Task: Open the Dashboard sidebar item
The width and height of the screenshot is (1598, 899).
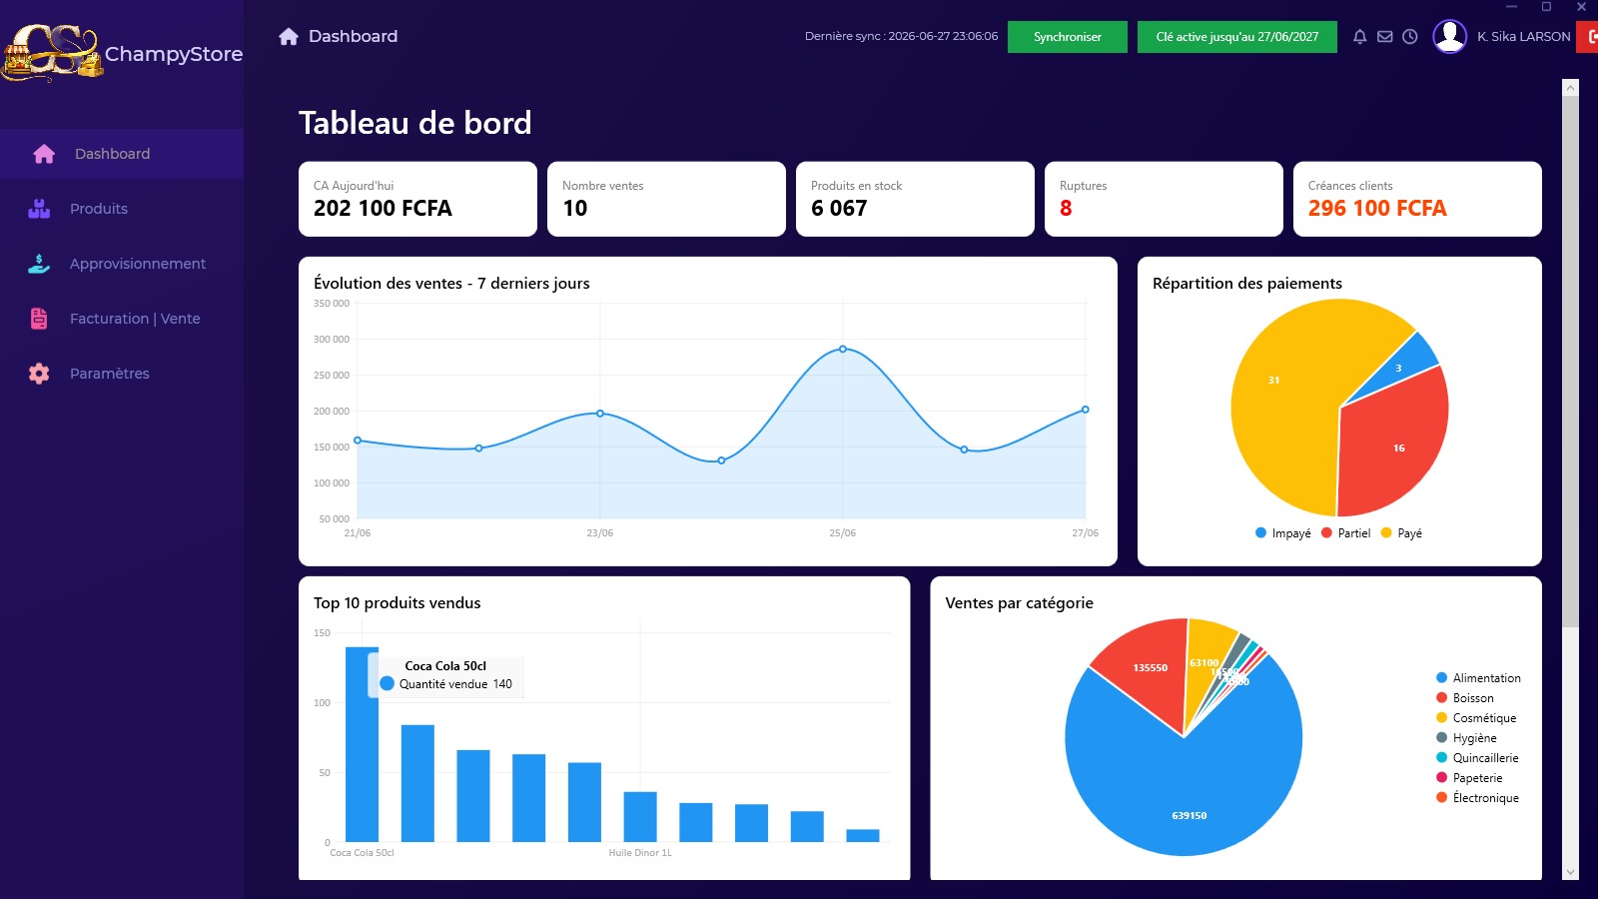Action: [122, 154]
